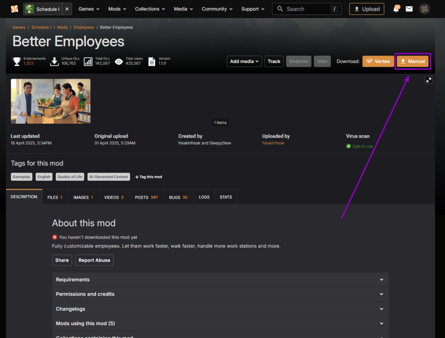Viewport: 445px width, 338px height.
Task: Open the Games dropdown menu
Action: point(89,9)
